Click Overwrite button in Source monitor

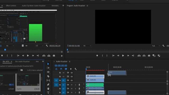coord(49,56)
